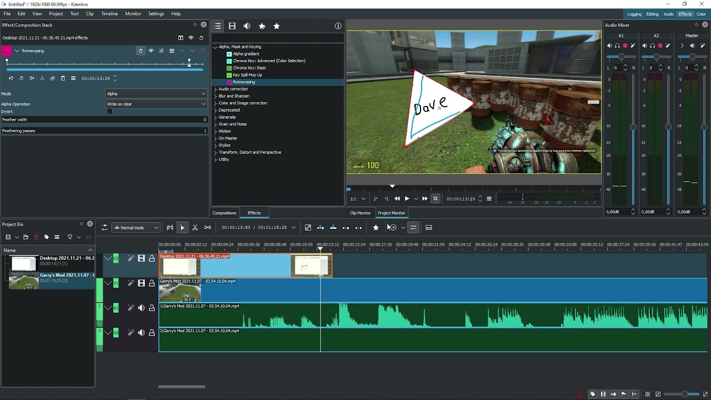
Task: Show the main effects list icon
Action: point(218,26)
